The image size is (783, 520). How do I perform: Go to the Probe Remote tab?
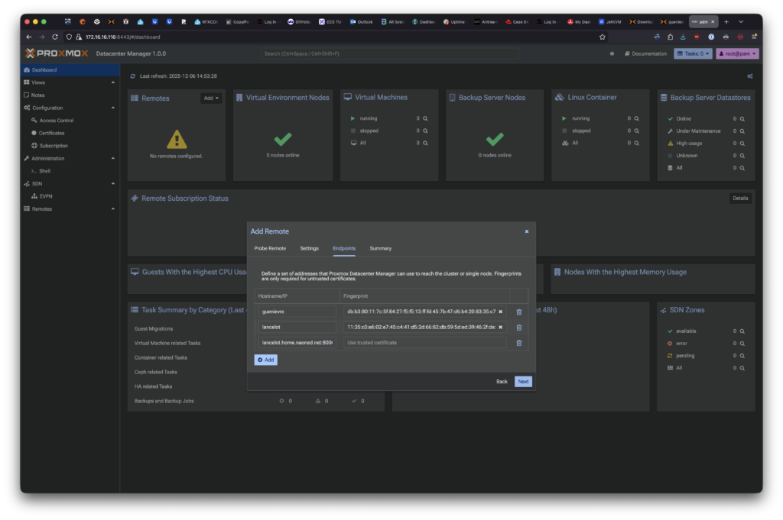[x=270, y=248]
